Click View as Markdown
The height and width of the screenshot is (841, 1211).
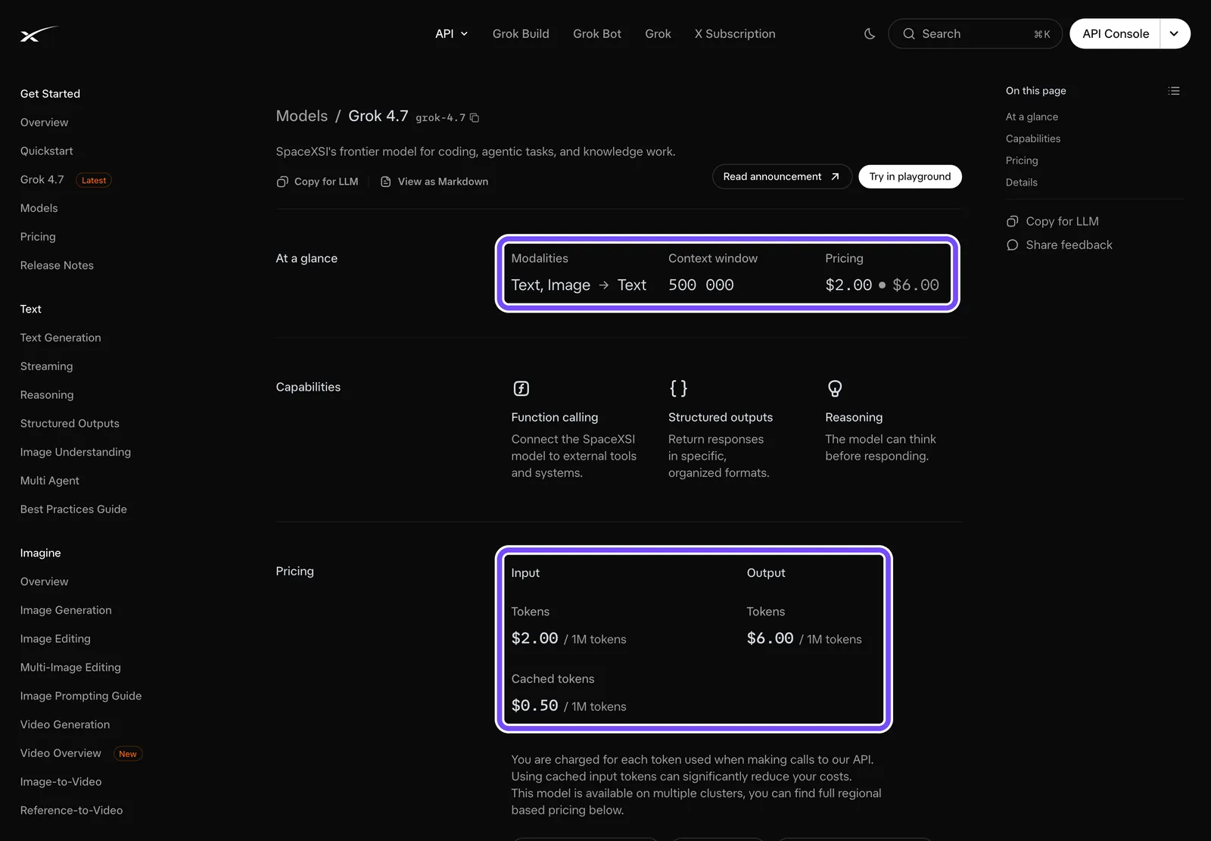[434, 182]
